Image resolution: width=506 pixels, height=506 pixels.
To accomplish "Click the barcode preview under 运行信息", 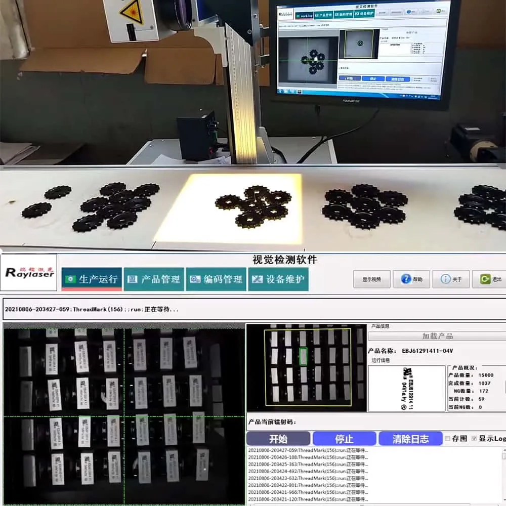I will [406, 388].
